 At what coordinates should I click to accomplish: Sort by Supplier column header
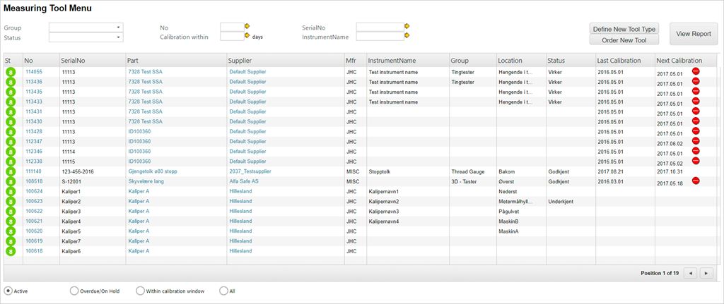[240, 61]
